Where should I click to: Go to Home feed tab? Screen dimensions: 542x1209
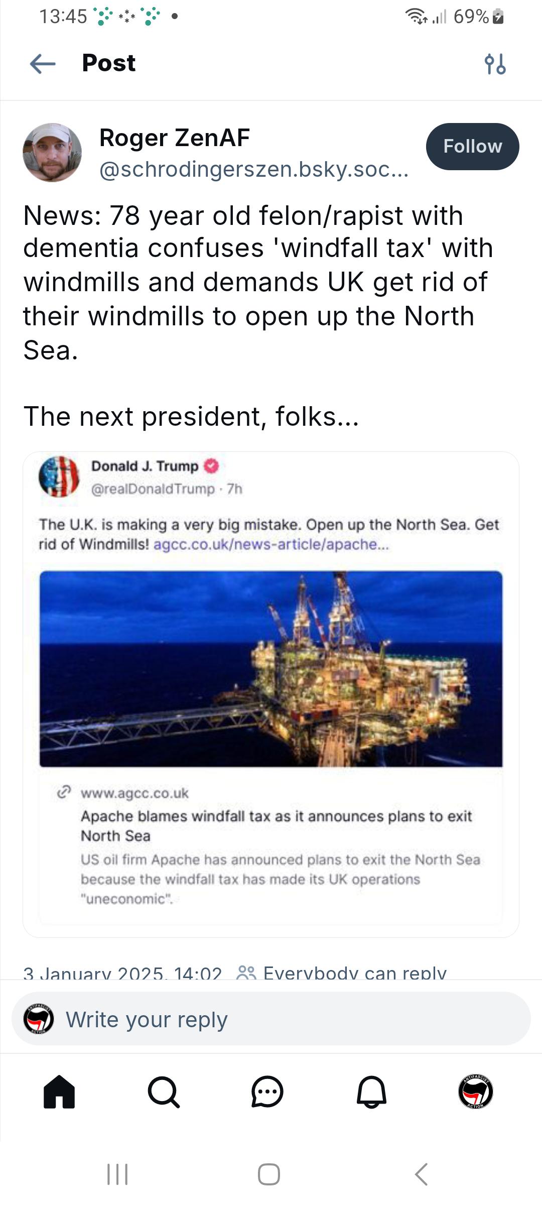59,1092
